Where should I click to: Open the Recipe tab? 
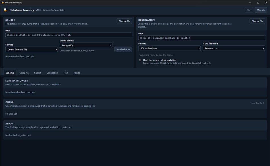coord(77,73)
